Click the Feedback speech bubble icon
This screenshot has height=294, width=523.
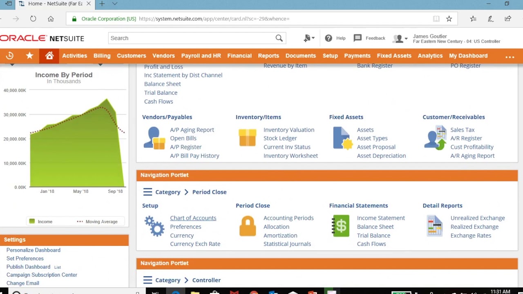coord(358,38)
